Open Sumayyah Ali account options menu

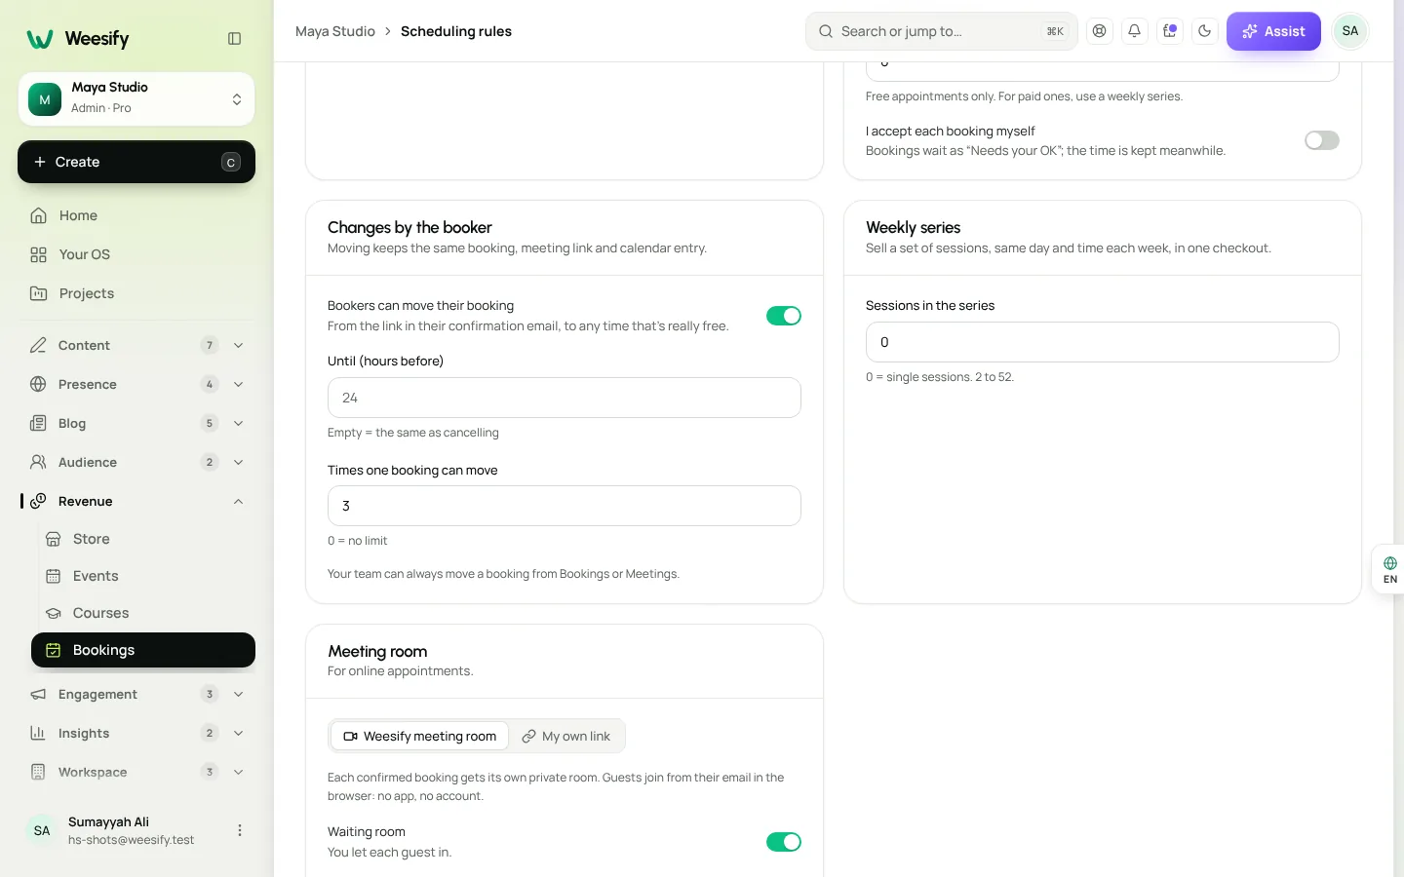pos(240,830)
